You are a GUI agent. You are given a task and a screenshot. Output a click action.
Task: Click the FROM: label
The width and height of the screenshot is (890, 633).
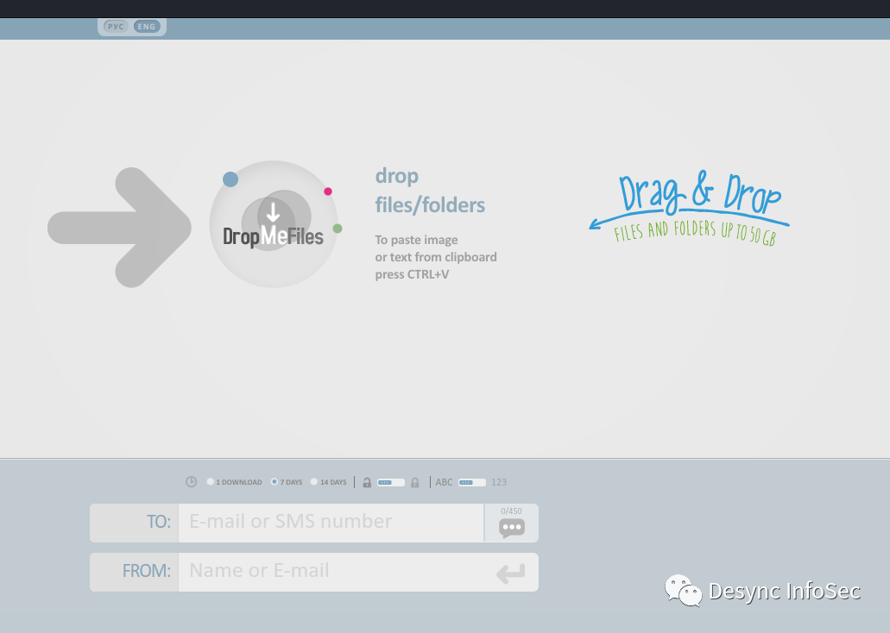[x=147, y=571]
